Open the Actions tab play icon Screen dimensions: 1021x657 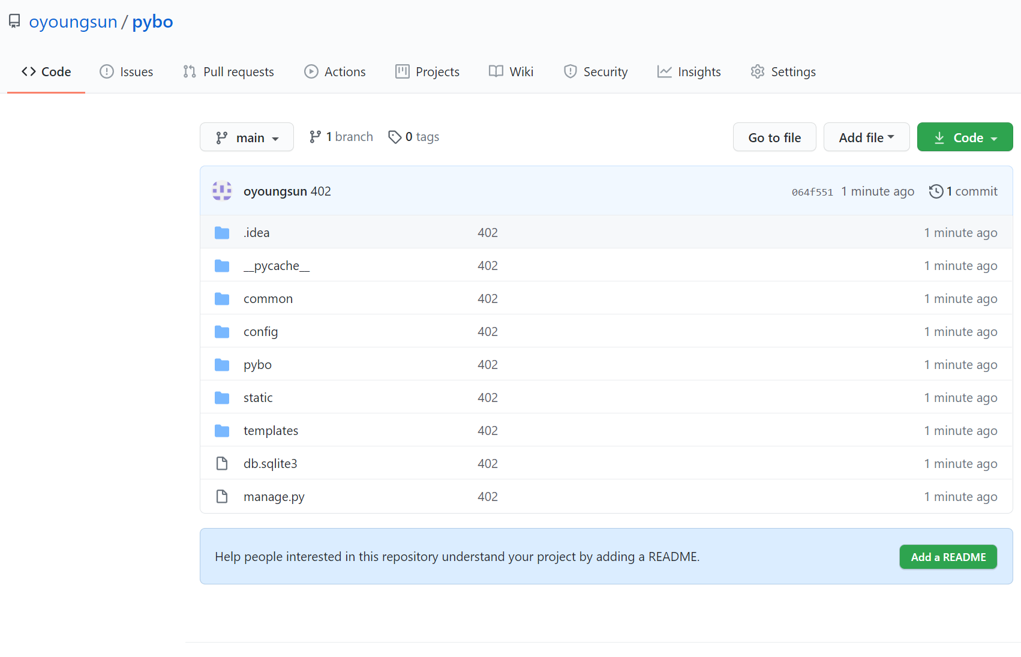(311, 71)
